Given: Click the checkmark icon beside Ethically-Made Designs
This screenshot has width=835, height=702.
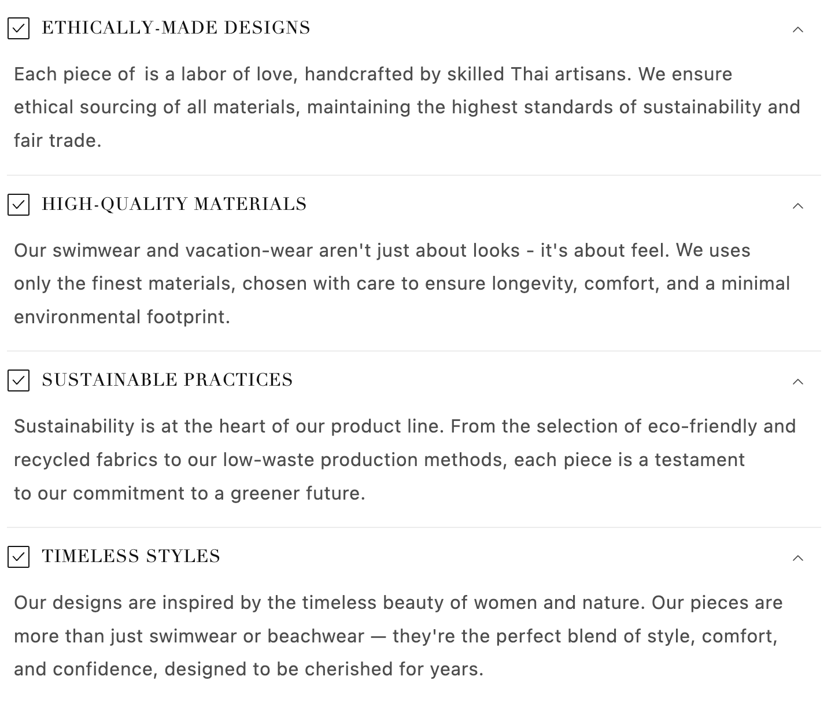Looking at the screenshot, I should (x=19, y=28).
